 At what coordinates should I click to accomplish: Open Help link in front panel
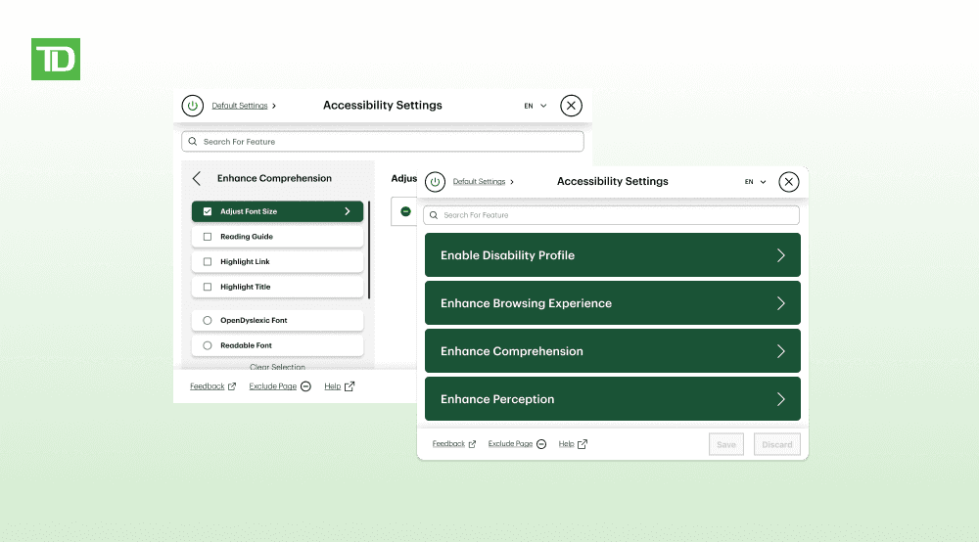pos(566,444)
